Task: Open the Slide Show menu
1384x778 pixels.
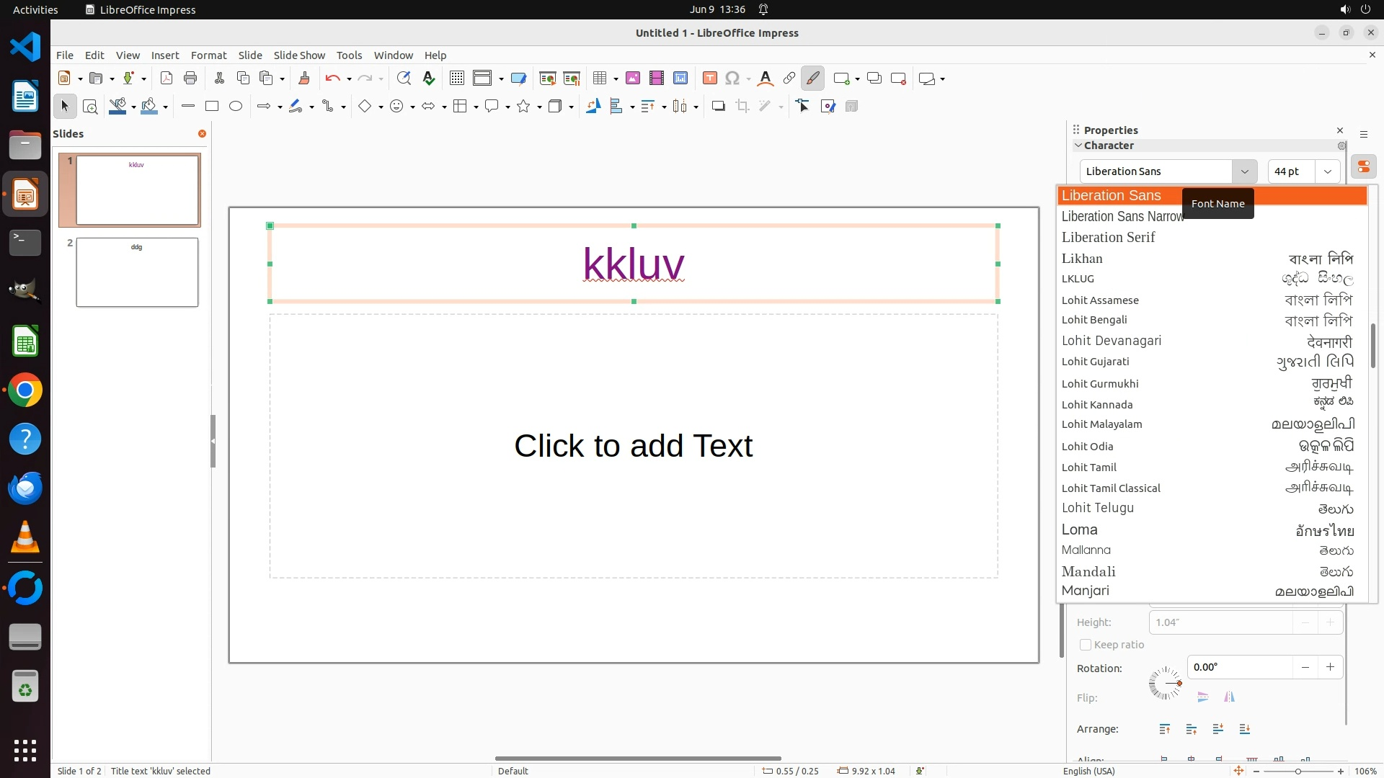Action: [x=299, y=55]
